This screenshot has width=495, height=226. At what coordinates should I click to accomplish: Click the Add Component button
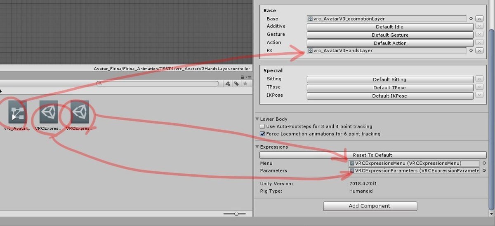tap(370, 206)
